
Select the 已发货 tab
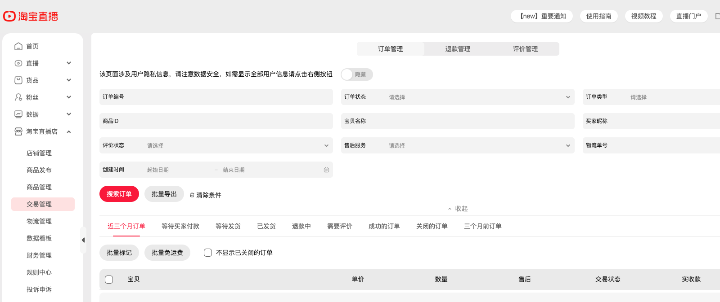point(266,226)
